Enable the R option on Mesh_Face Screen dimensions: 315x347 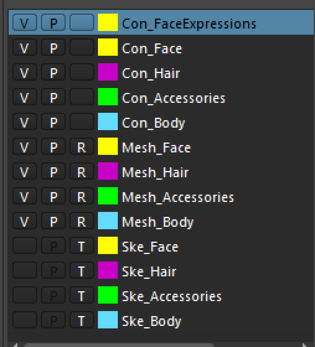[x=81, y=147]
